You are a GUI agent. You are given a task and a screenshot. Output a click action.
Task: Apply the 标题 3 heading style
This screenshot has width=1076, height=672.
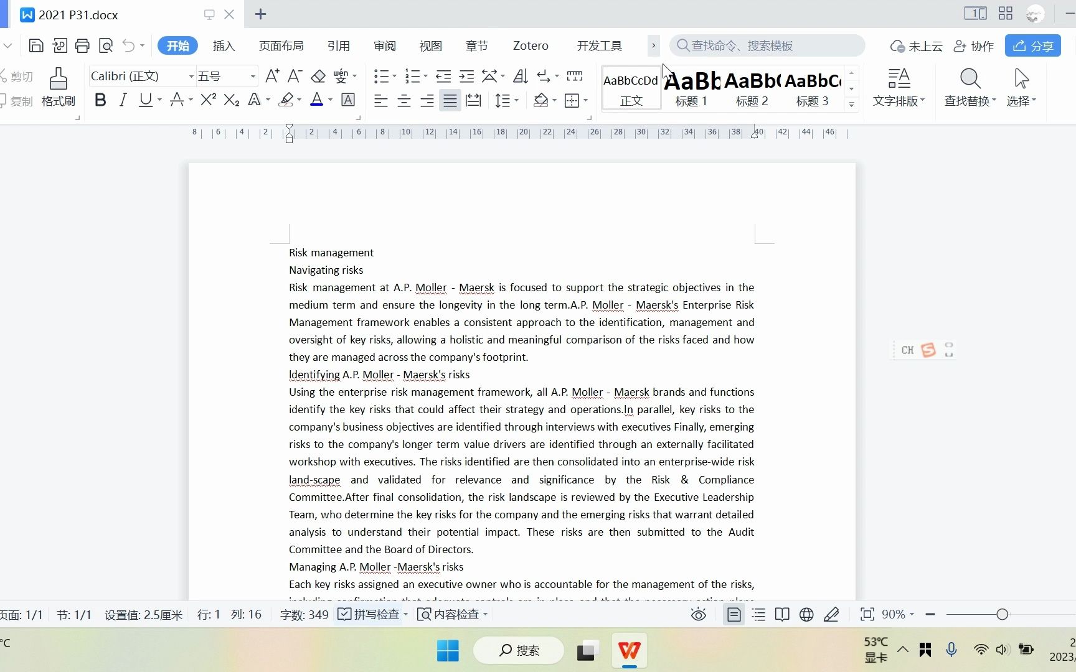(813, 88)
